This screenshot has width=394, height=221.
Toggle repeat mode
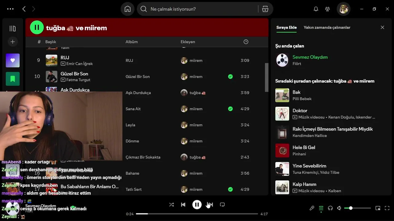click(223, 204)
